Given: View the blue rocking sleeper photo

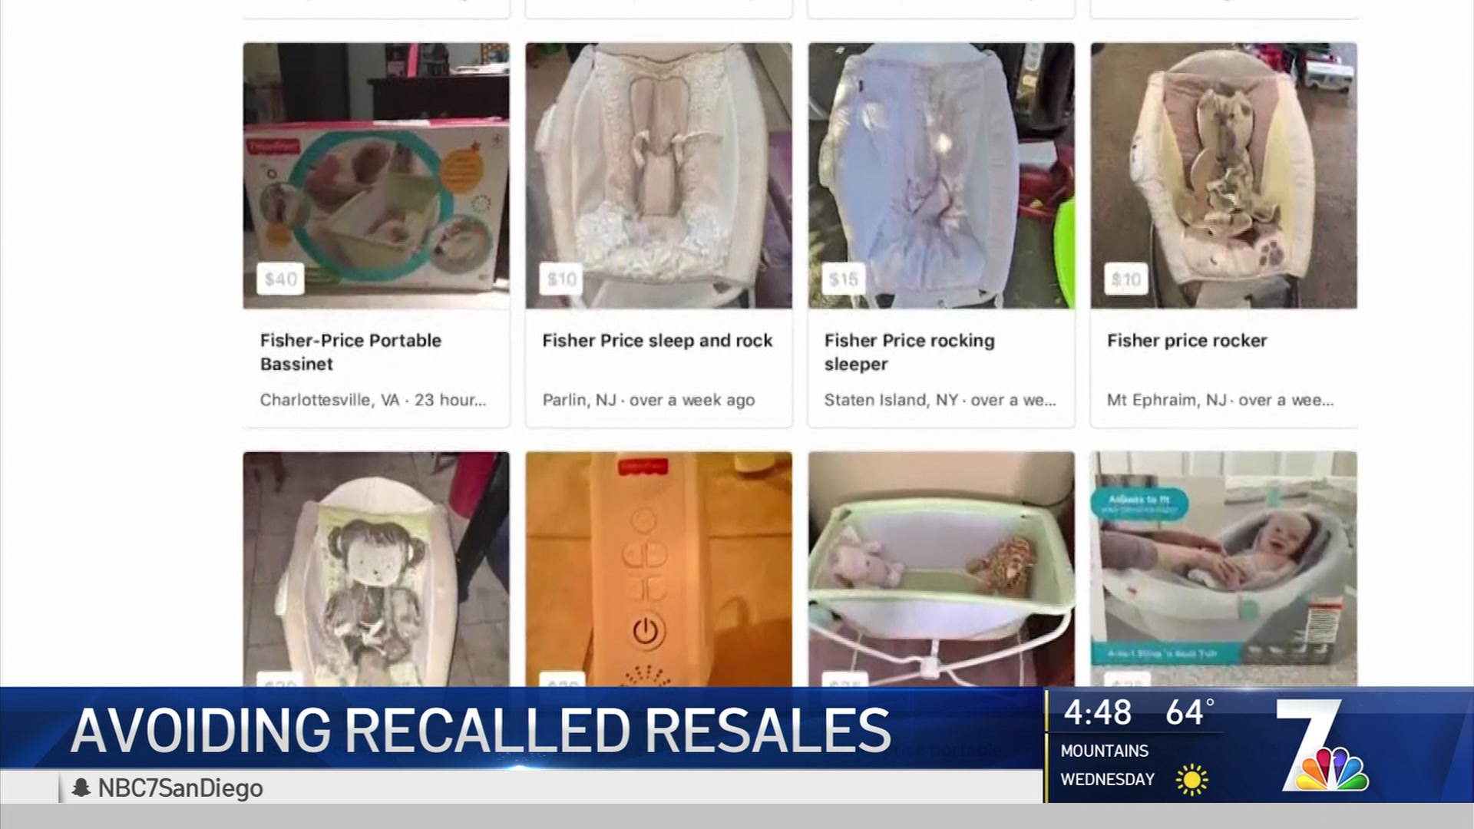Looking at the screenshot, I should click(x=941, y=176).
